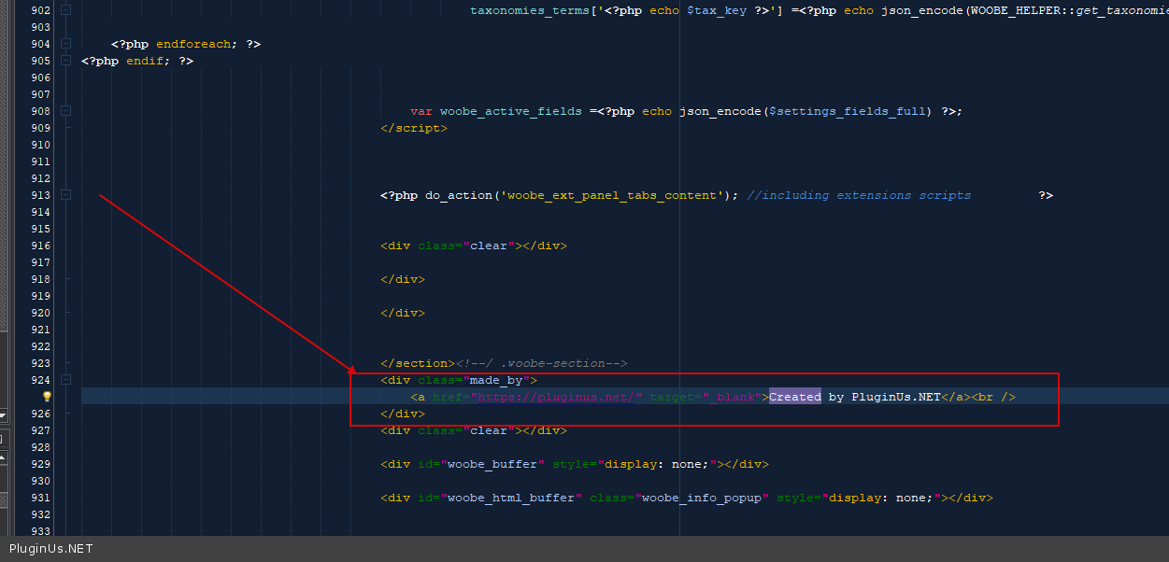Select the "woobe_buffer" id value

(x=492, y=464)
